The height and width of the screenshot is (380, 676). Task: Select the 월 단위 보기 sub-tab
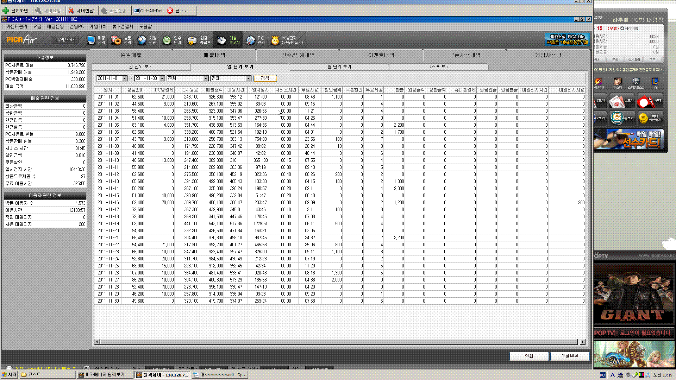[x=339, y=67]
